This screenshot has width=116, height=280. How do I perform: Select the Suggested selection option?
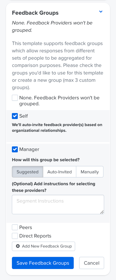(x=28, y=172)
